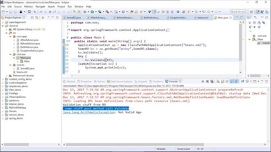Select ExceptionAdvisor.java in tree
The width and height of the screenshot is (271, 152).
pos(32,51)
